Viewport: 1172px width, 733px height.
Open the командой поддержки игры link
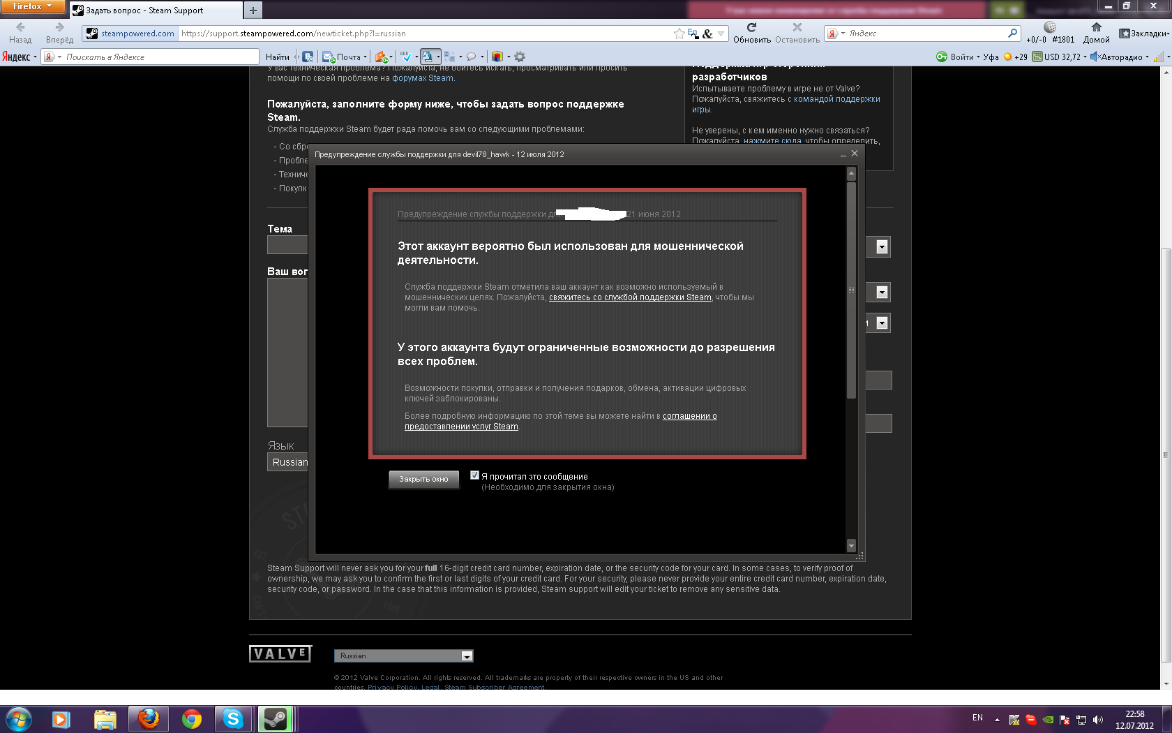(x=786, y=104)
